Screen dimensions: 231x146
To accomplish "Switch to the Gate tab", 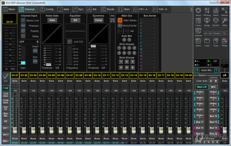I will pyautogui.click(x=64, y=9).
